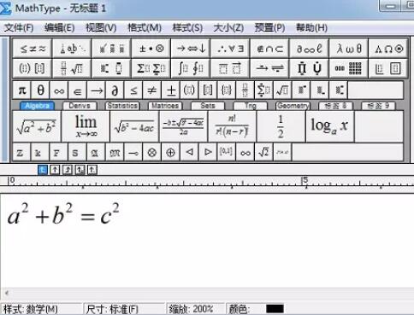Screen dimensions: 414x315
Task: Open the 样式(S) menu
Action: click(187, 27)
